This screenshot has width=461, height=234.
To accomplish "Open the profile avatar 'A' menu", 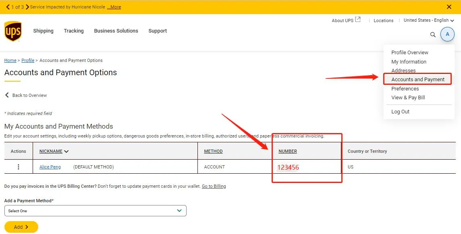I will tap(447, 34).
